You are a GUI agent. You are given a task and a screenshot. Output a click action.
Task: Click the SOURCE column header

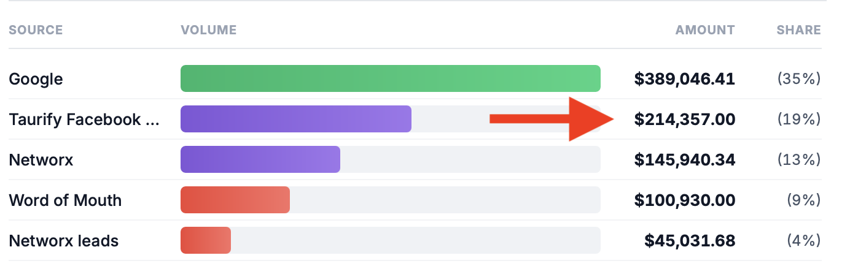(36, 30)
